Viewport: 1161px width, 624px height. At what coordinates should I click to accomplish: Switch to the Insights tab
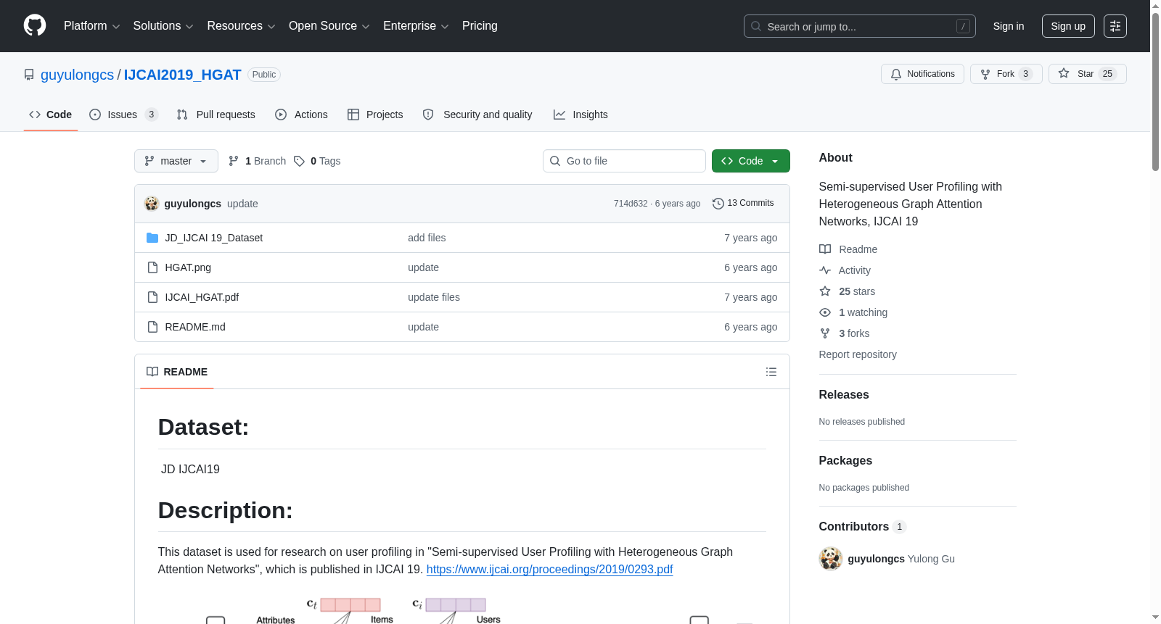point(580,115)
